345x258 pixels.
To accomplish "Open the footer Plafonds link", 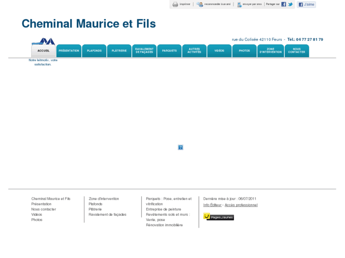I will tap(95, 204).
